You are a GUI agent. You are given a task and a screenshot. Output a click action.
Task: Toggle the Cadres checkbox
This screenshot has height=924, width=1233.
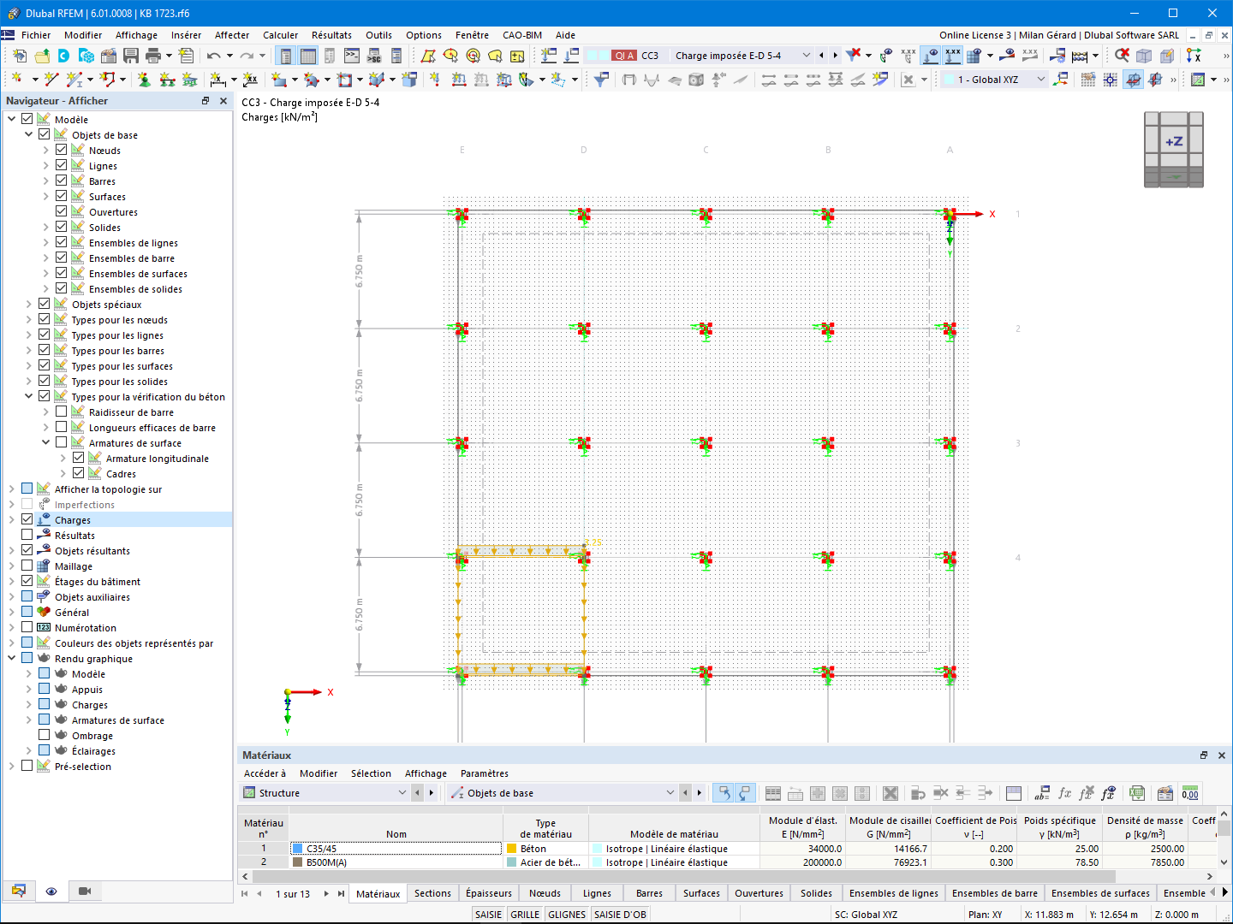point(79,473)
